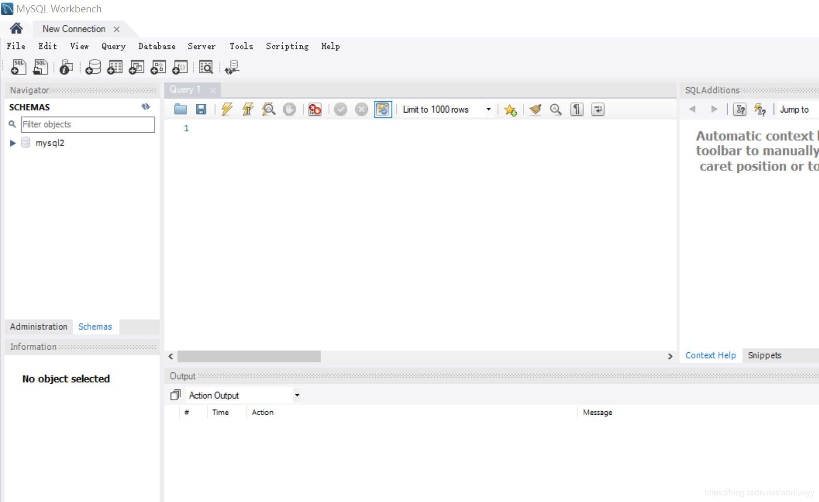Screen dimensions: 819x502
Task: Stop the running query hand icon
Action: 289,109
